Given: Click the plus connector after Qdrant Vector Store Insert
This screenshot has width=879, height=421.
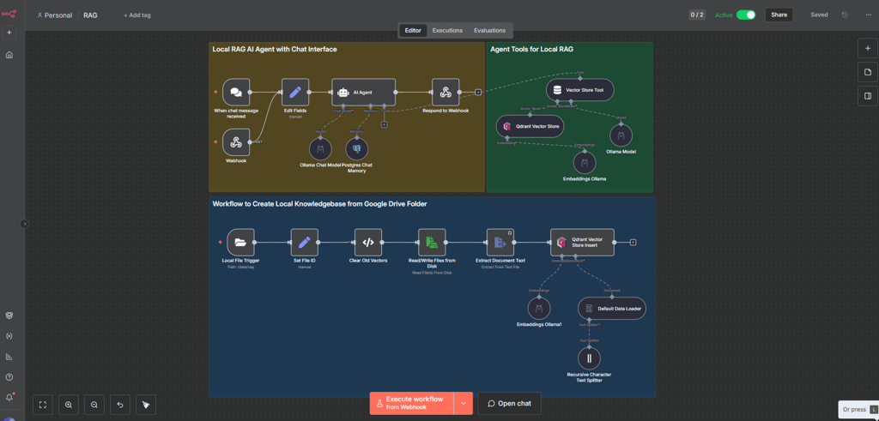Looking at the screenshot, I should (633, 243).
